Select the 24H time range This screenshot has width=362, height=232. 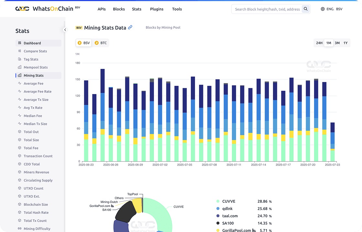319,43
